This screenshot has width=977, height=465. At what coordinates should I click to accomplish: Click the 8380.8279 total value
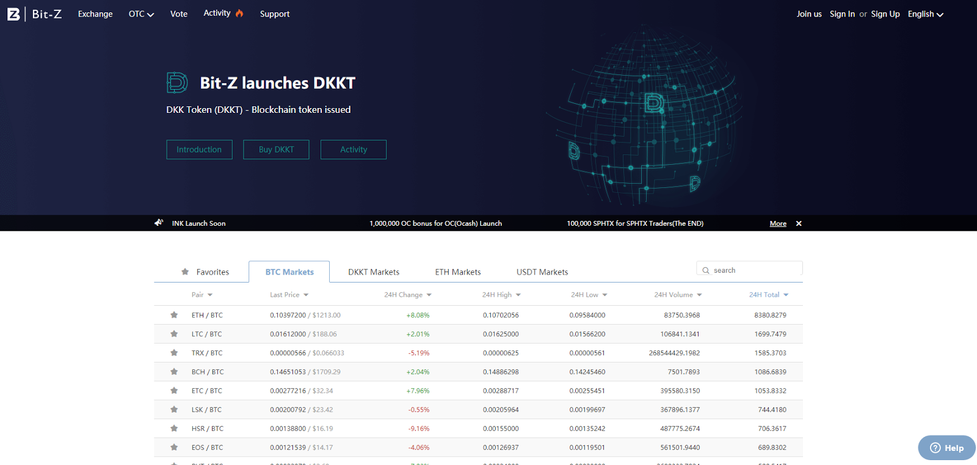770,315
